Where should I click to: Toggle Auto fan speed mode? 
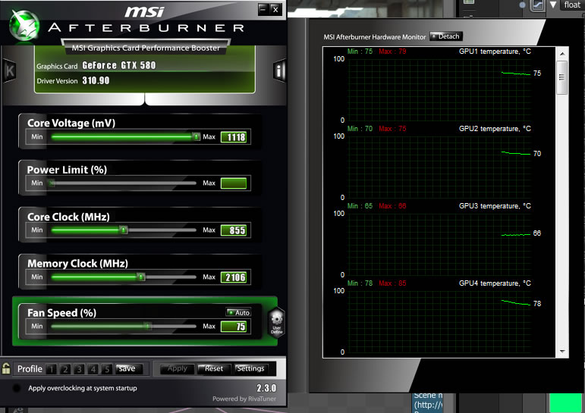[238, 312]
